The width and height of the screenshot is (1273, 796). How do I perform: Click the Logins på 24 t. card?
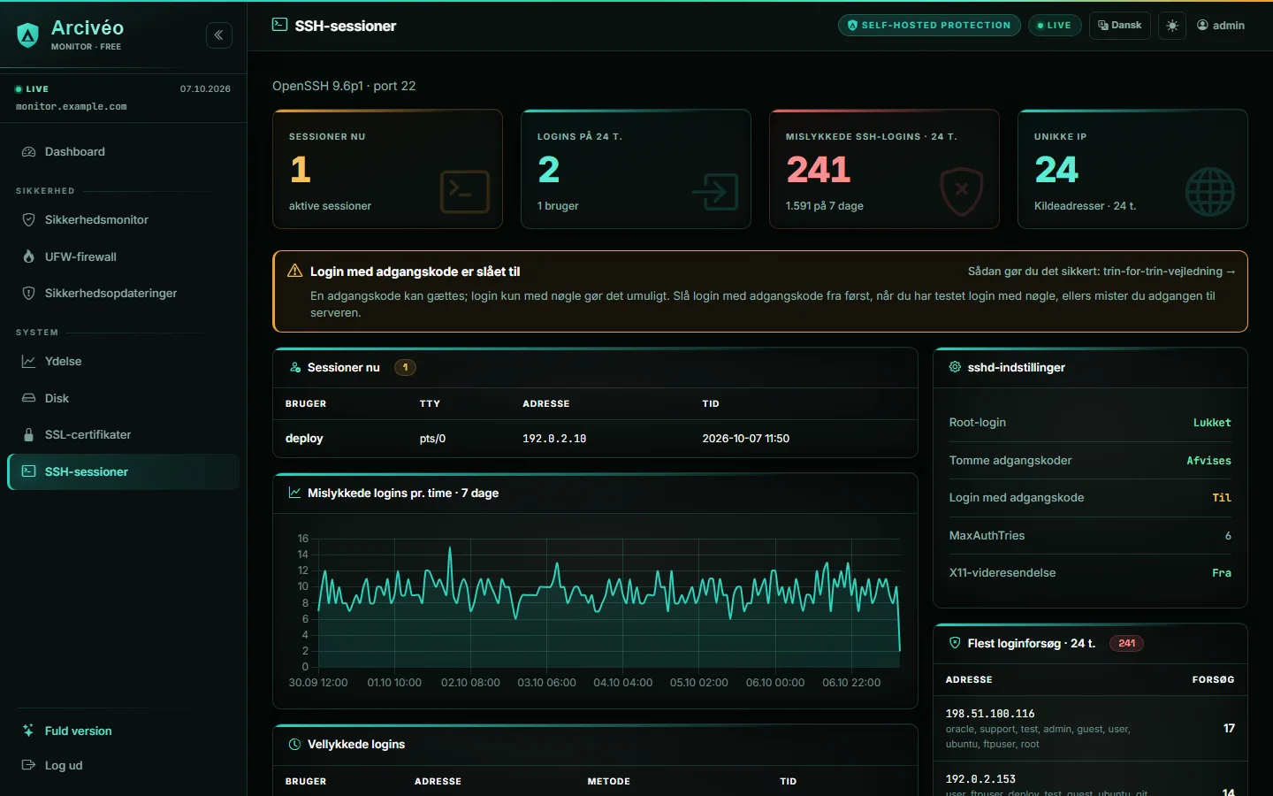(636, 169)
